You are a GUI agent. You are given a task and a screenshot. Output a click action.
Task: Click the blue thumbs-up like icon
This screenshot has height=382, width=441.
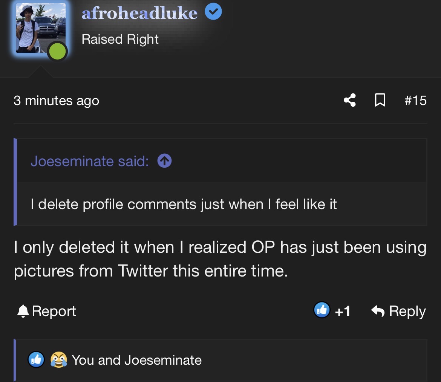click(322, 310)
